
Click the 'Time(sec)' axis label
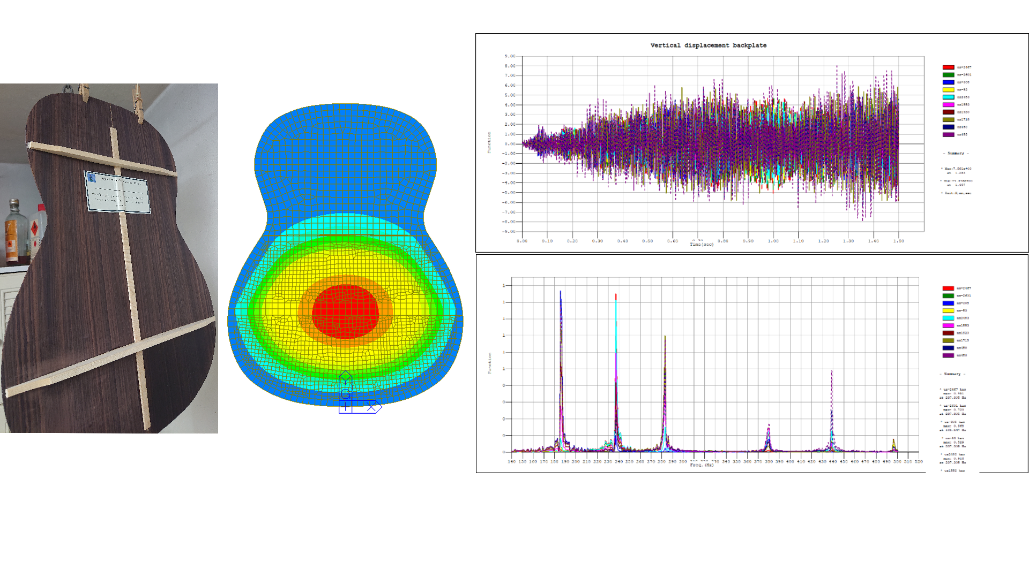702,245
